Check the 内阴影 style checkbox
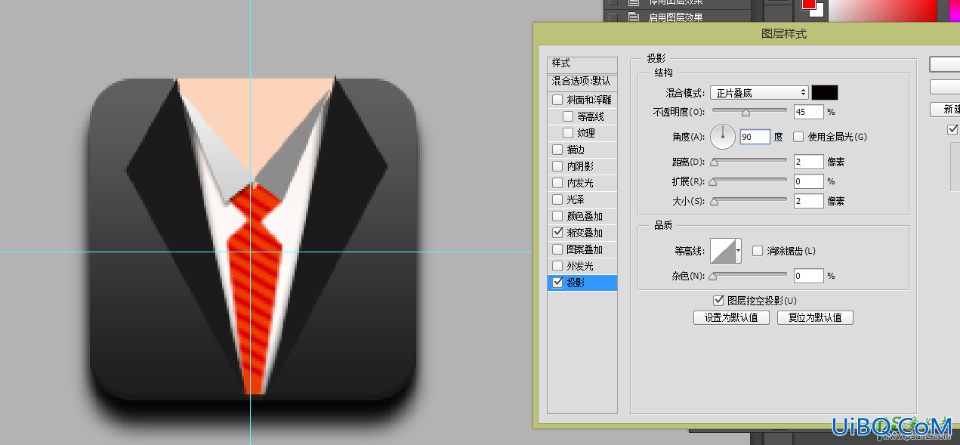Viewport: 960px width, 445px height. point(557,166)
